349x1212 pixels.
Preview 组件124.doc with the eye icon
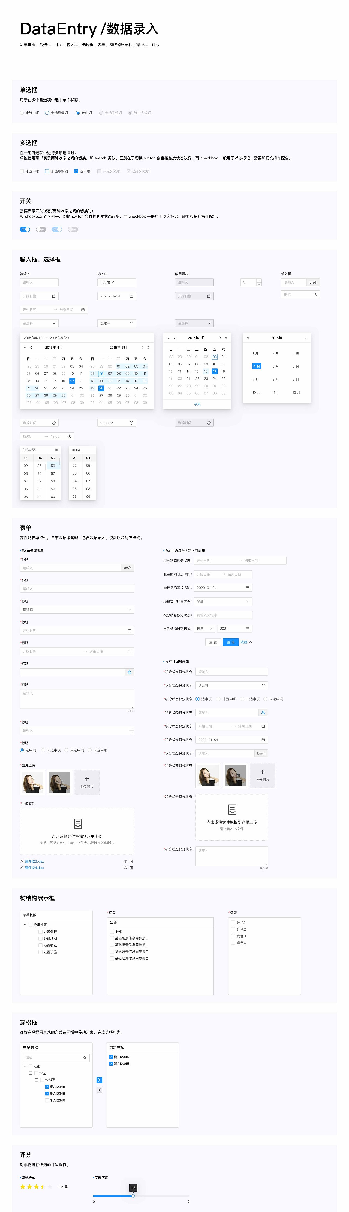coord(125,868)
